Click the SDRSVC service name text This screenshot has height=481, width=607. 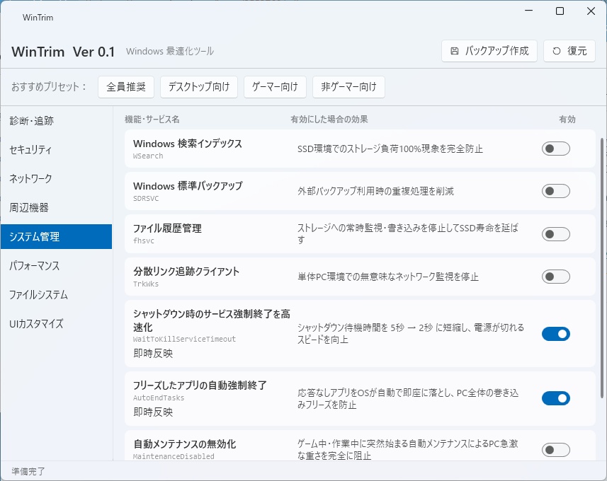146,198
